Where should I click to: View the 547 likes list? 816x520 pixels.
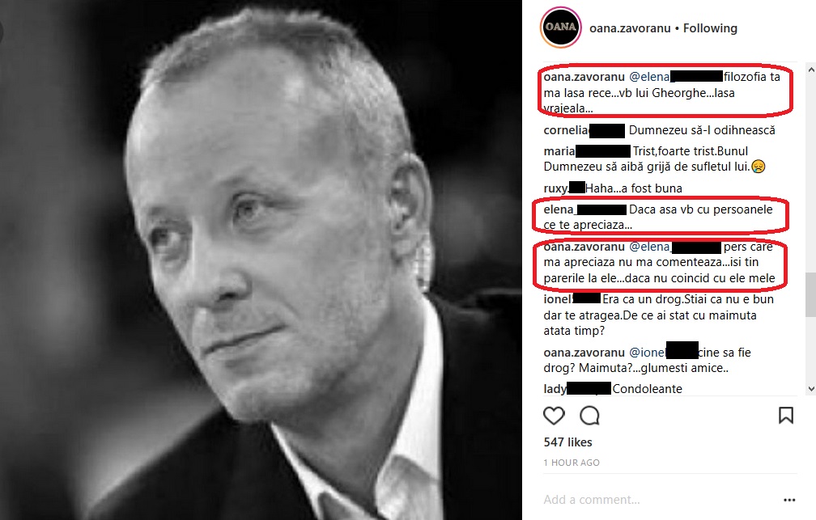pyautogui.click(x=567, y=442)
